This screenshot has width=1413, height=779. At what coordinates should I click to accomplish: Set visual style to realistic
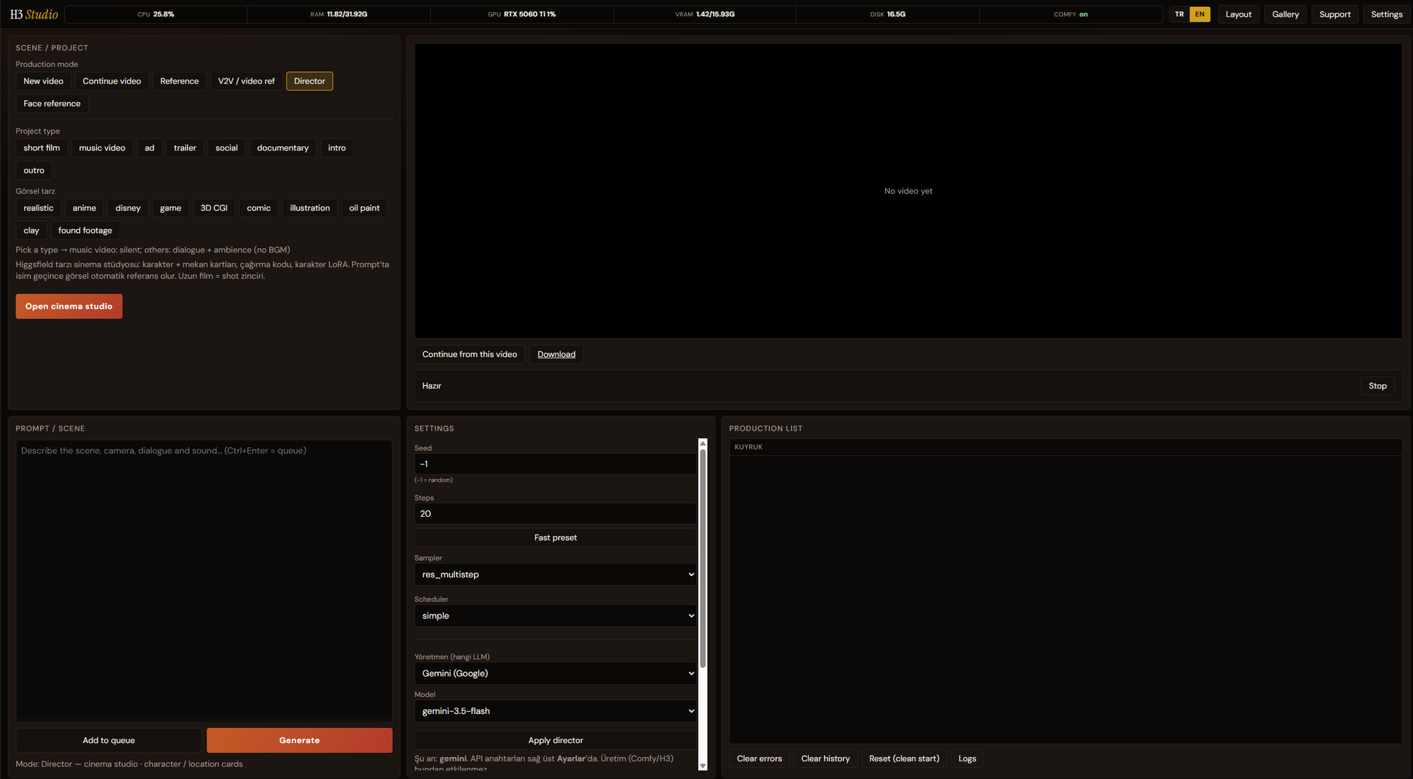[x=38, y=209]
